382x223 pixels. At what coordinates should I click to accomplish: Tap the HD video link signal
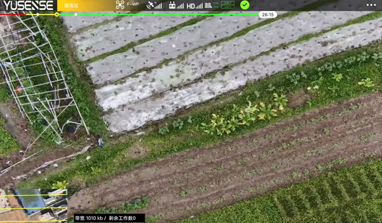(195, 6)
